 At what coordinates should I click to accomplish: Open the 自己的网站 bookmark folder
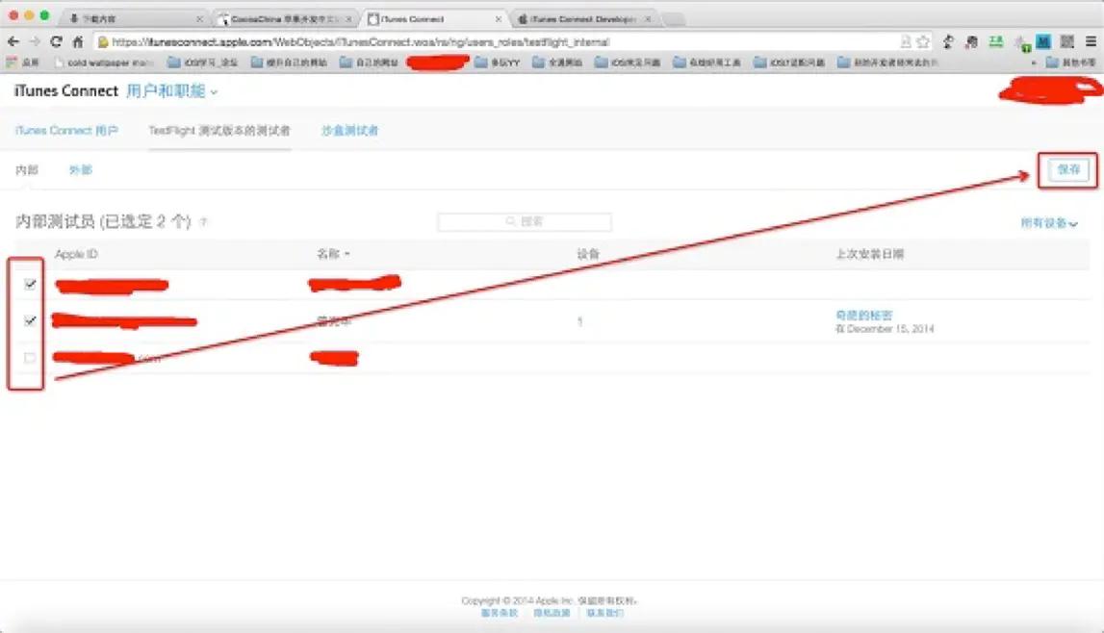point(369,63)
